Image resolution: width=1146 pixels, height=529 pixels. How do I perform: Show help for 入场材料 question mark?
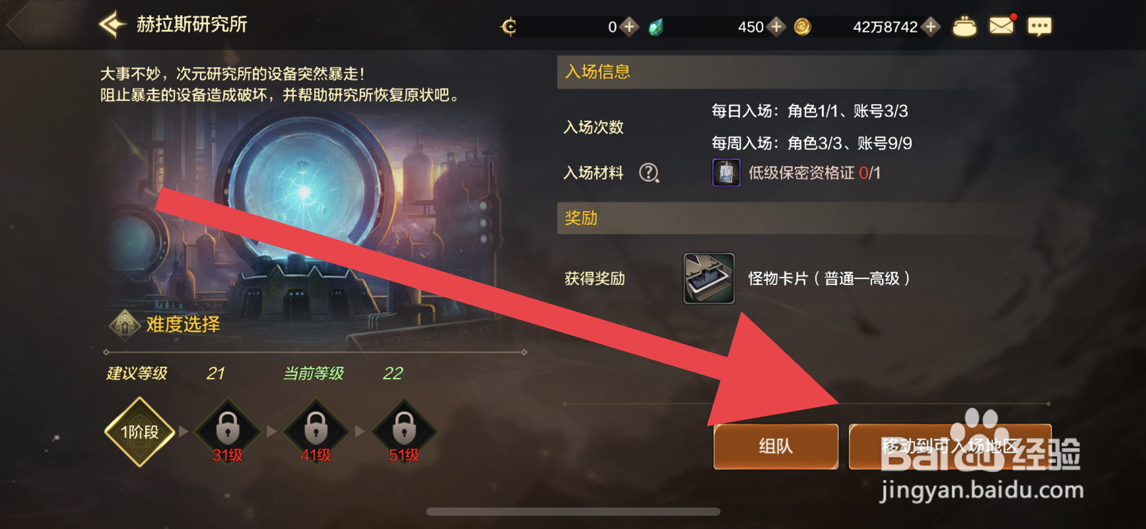pyautogui.click(x=649, y=173)
